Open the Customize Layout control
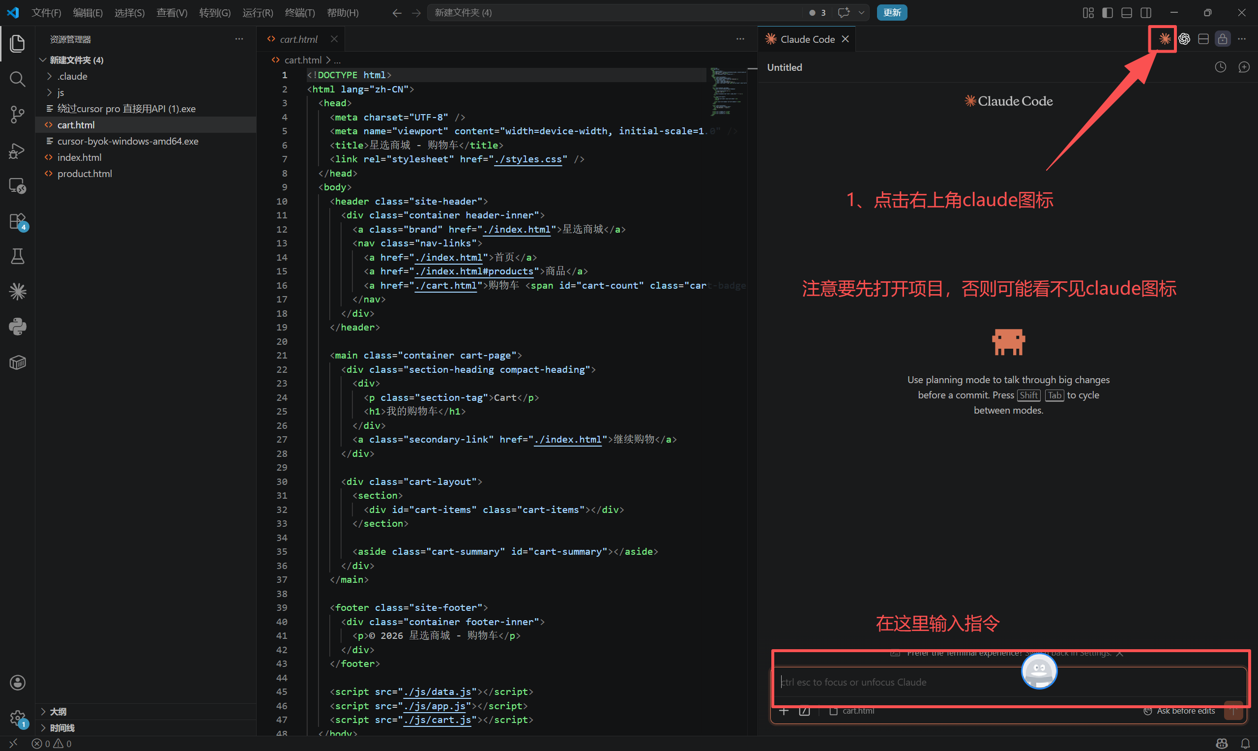1258x751 pixels. coord(1088,13)
